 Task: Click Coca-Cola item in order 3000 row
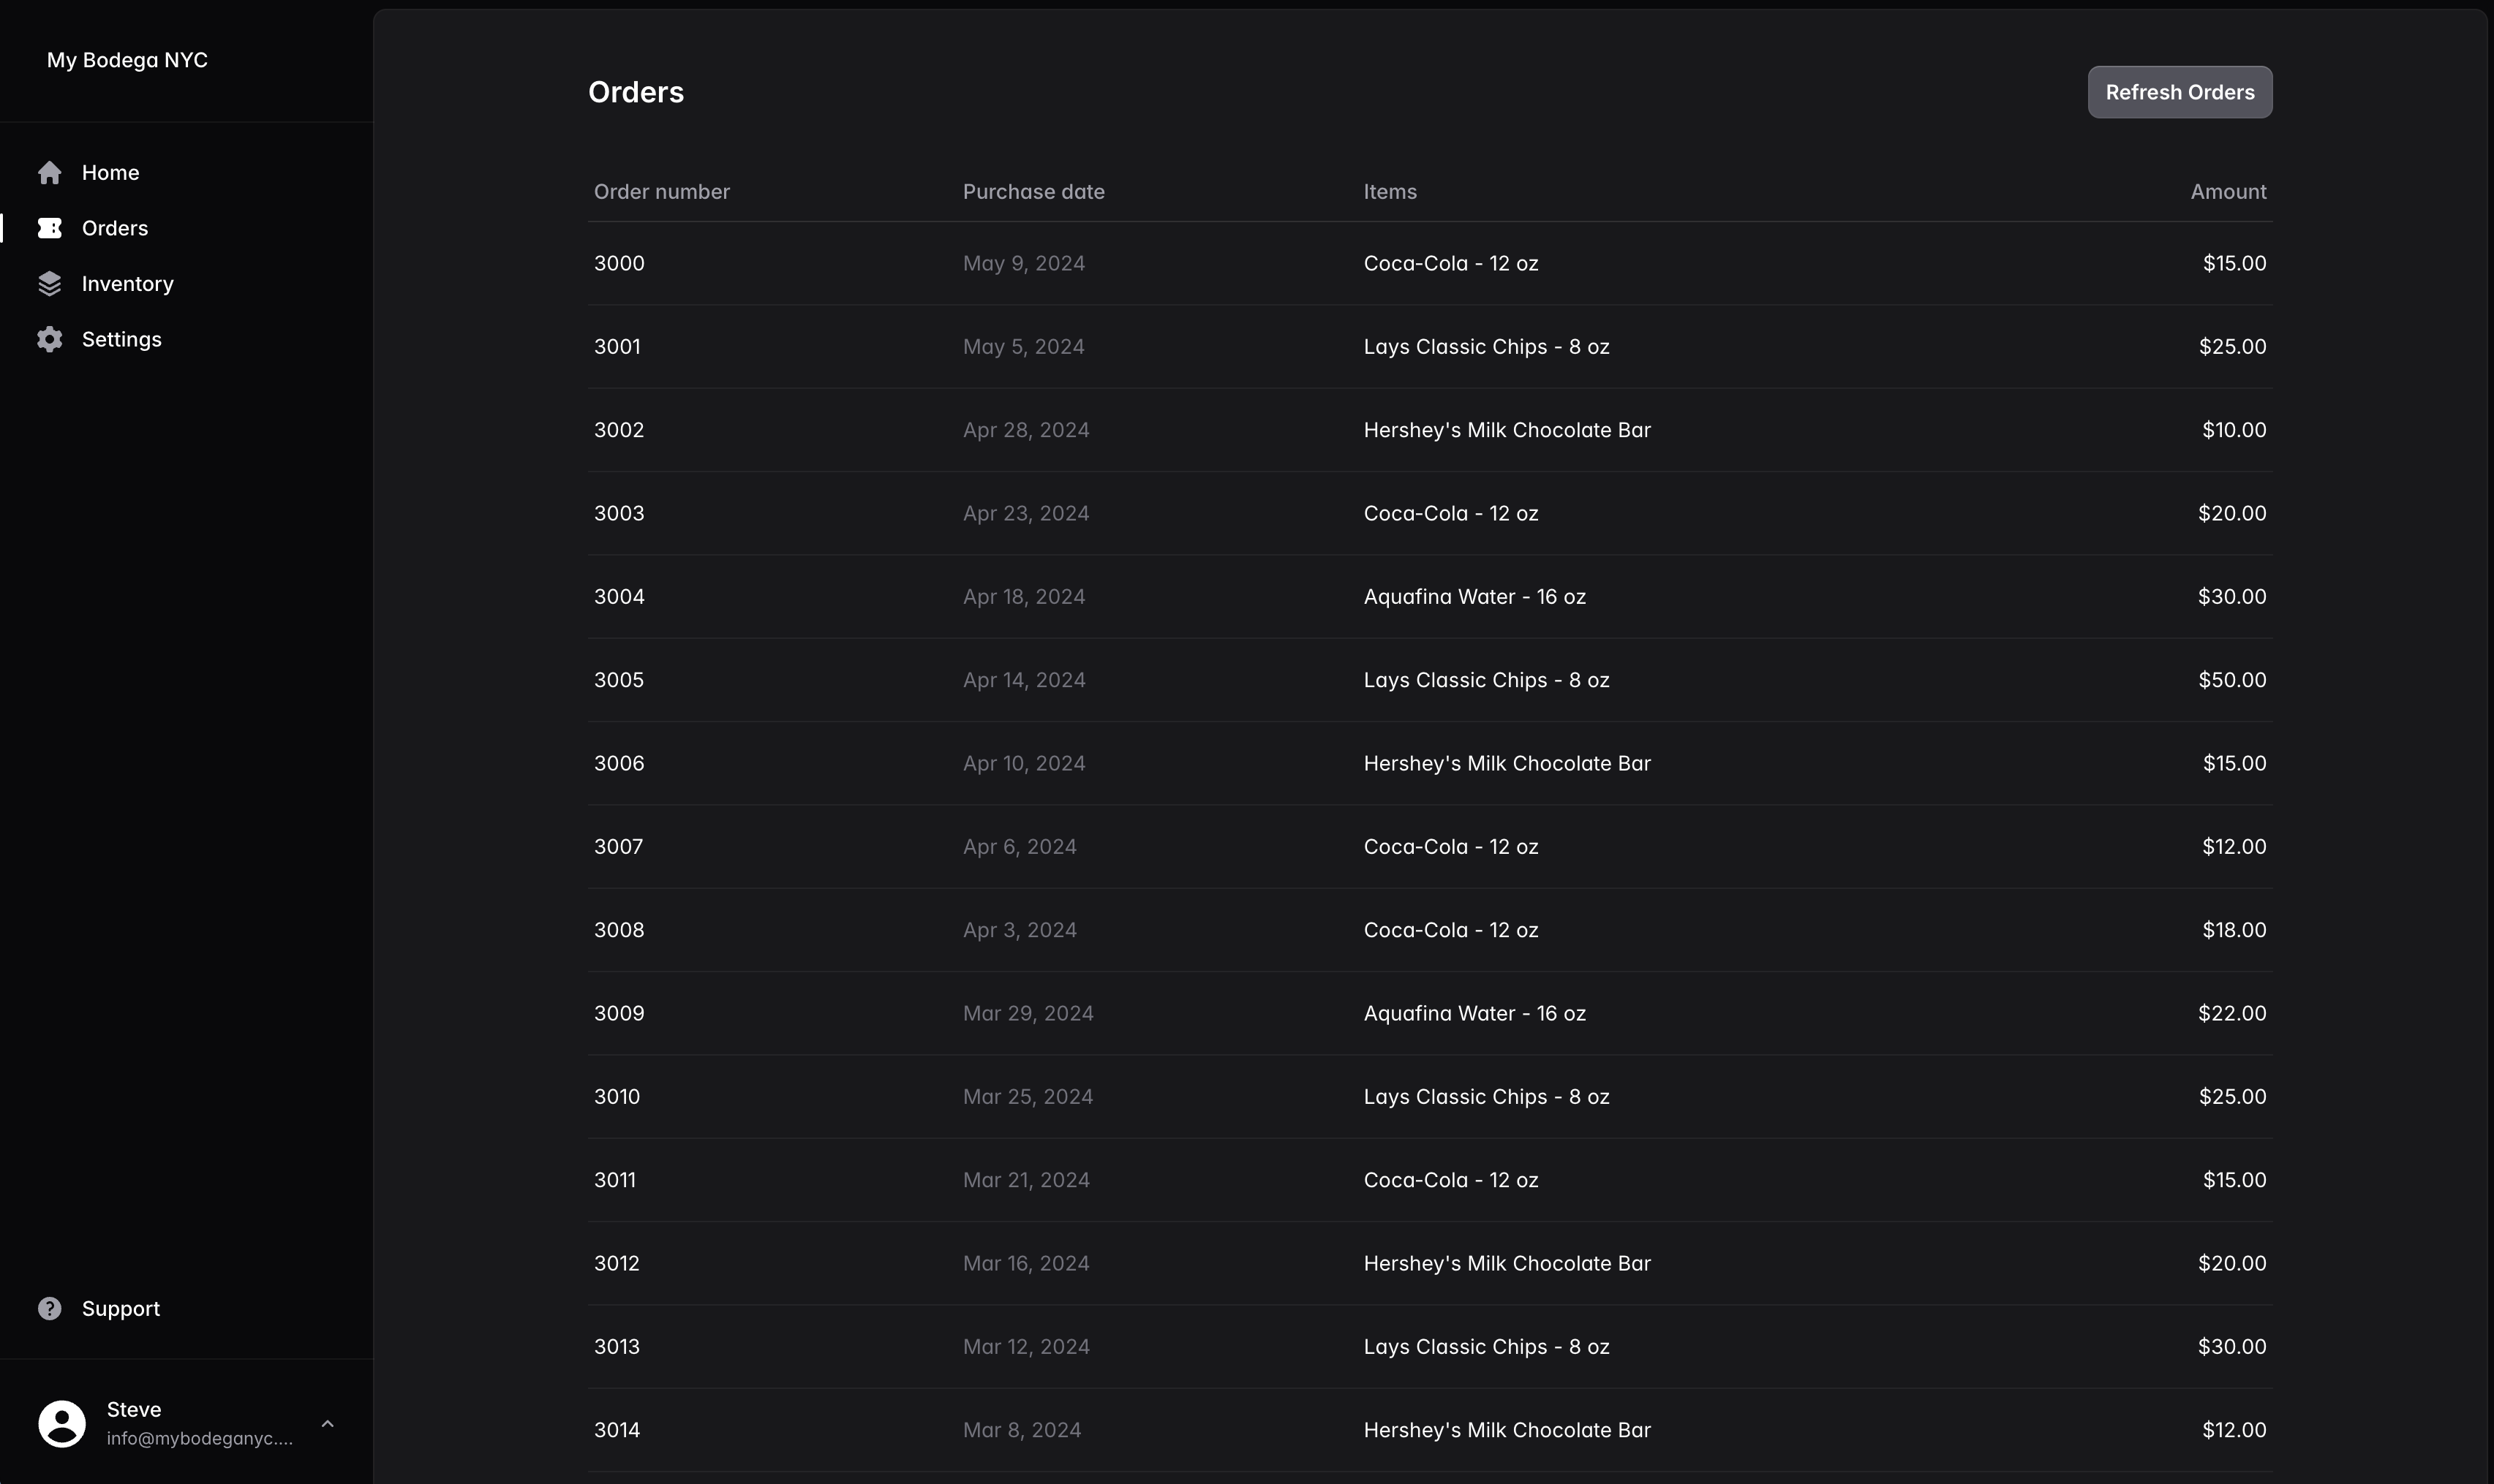[1450, 264]
